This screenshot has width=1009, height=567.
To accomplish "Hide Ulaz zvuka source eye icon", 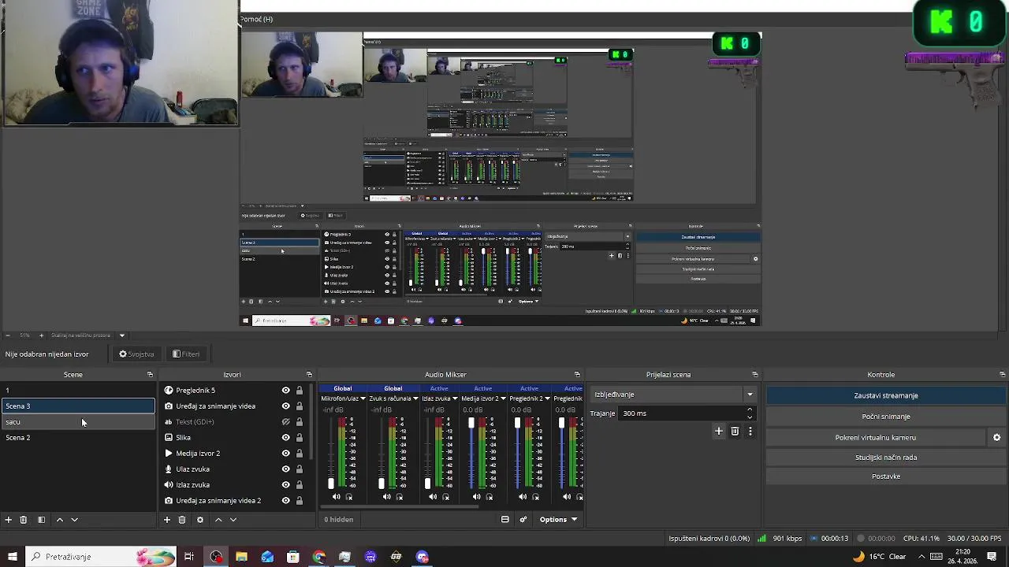I will pos(286,469).
